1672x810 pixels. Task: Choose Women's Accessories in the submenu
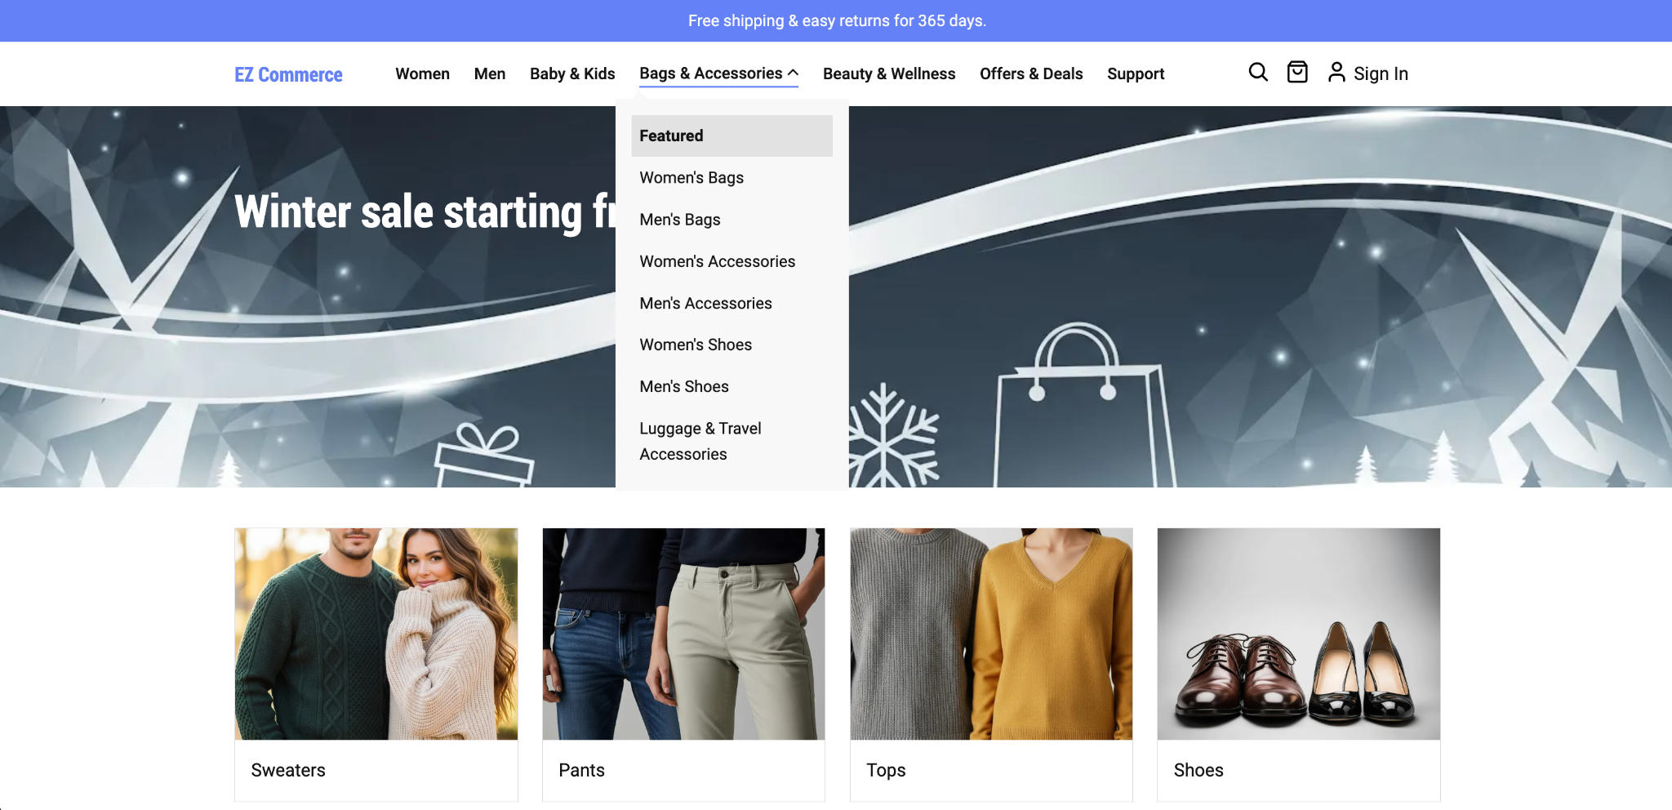pos(717,261)
